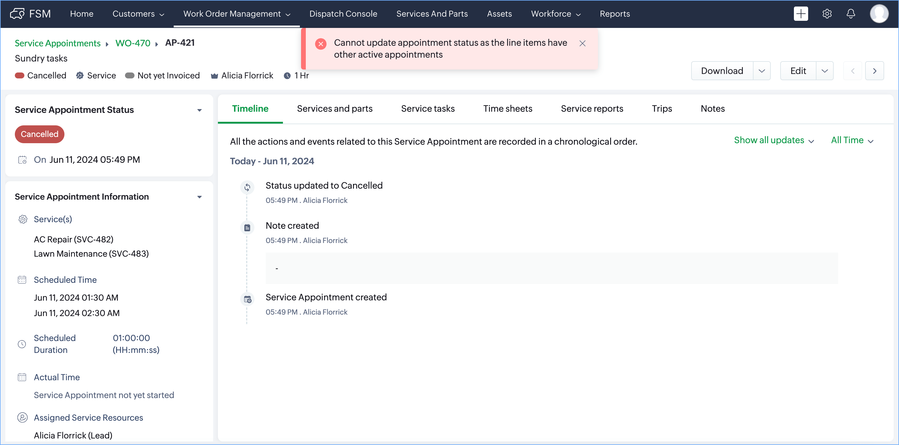The image size is (899, 445).
Task: Open Edit dropdown arrow
Action: click(x=824, y=71)
